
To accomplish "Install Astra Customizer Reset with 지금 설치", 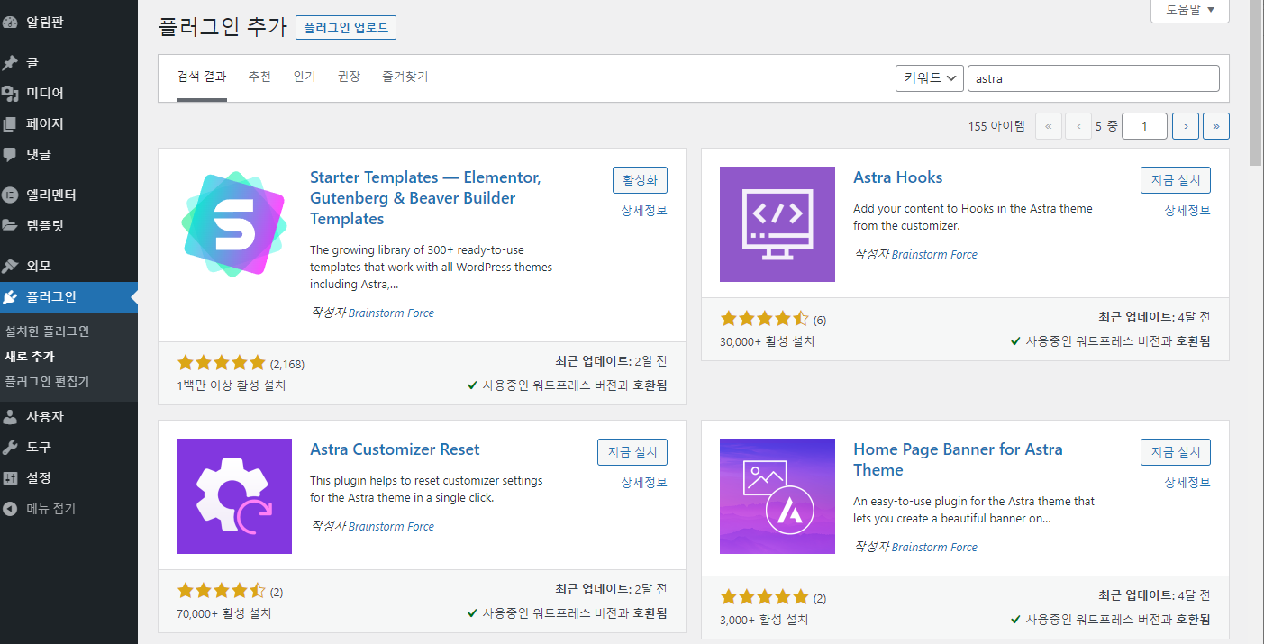I will click(632, 452).
